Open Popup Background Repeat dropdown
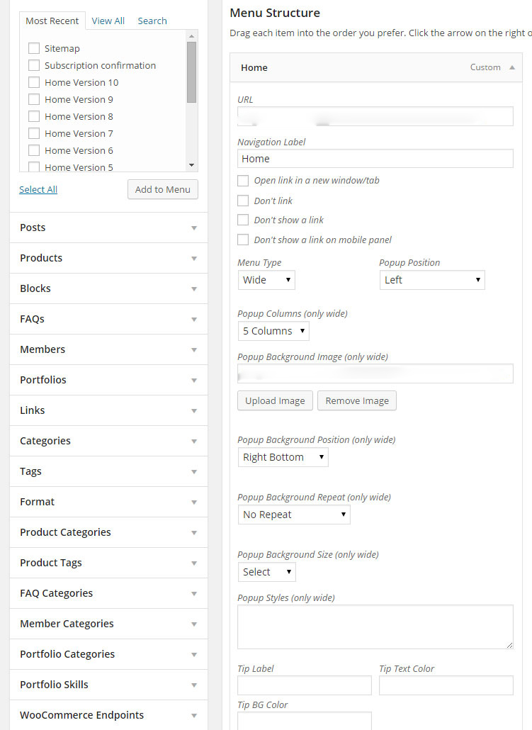The image size is (532, 730). pos(294,515)
